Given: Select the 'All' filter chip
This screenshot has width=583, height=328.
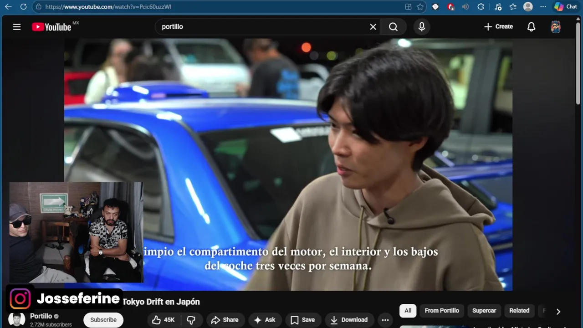Looking at the screenshot, I should pyautogui.click(x=408, y=311).
